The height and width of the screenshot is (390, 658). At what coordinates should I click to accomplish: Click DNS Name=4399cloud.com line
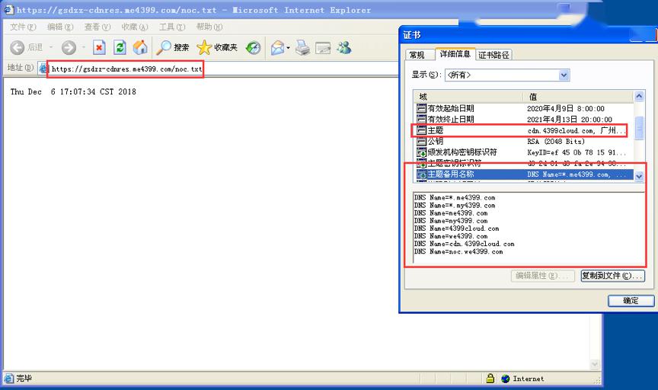tap(457, 229)
